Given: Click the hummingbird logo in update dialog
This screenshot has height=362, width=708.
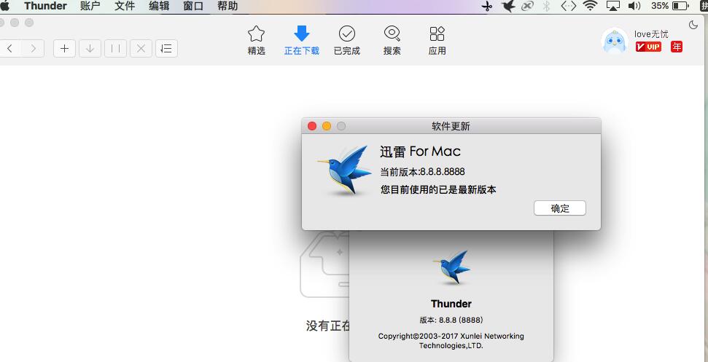Looking at the screenshot, I should click(x=344, y=170).
